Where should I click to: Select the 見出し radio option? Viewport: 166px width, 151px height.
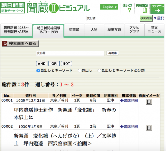click(x=79, y=71)
